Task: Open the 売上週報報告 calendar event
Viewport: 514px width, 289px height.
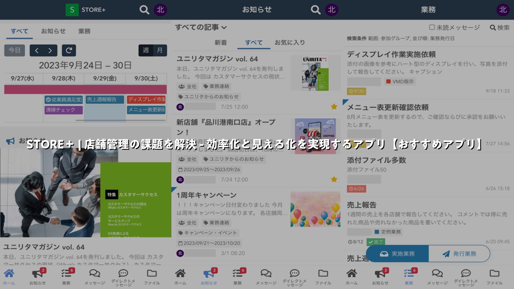Action: click(105, 100)
